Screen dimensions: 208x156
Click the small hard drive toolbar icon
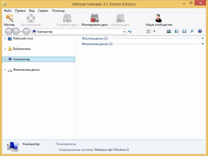point(168,31)
